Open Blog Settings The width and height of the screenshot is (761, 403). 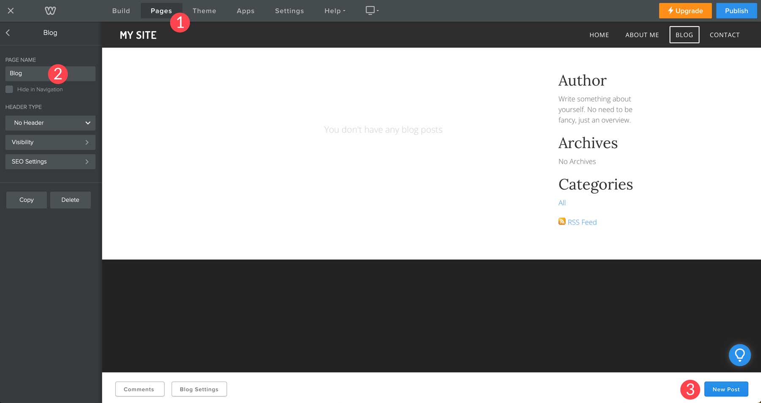tap(199, 389)
